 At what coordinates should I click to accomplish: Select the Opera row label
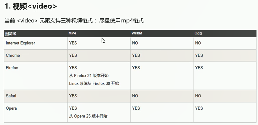(11, 108)
